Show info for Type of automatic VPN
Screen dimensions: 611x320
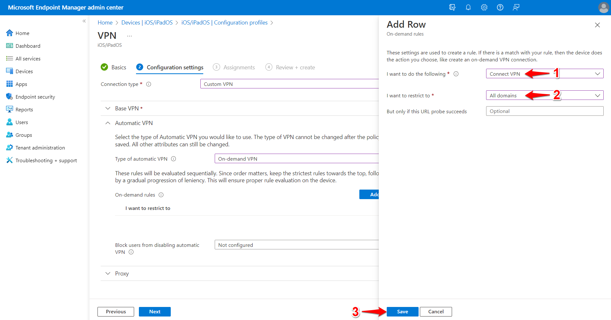click(173, 159)
